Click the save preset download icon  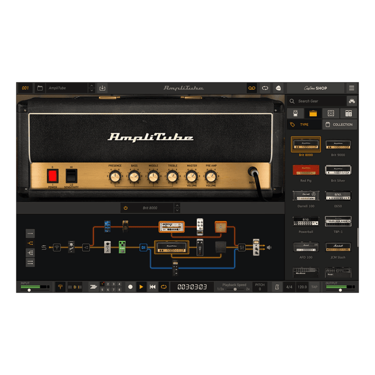pos(102,88)
